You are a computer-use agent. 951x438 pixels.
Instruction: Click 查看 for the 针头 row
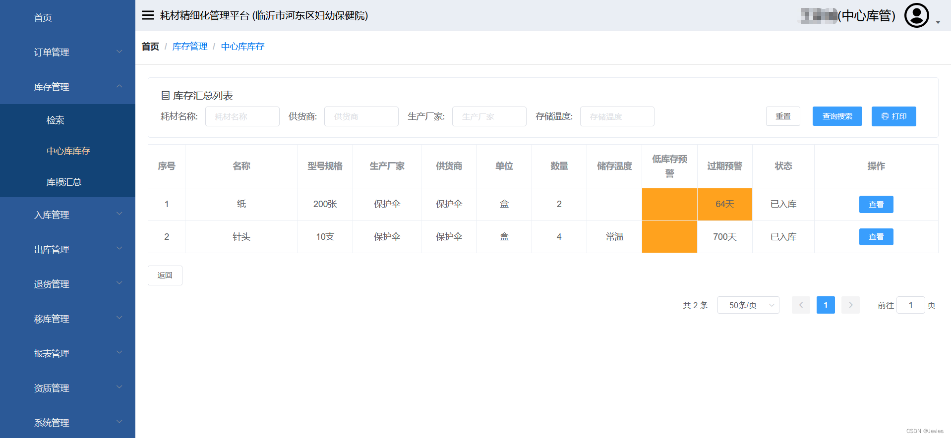coord(876,237)
